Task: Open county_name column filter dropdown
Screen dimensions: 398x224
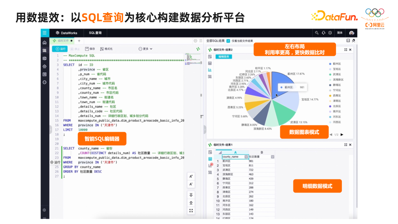Action: pos(246,157)
